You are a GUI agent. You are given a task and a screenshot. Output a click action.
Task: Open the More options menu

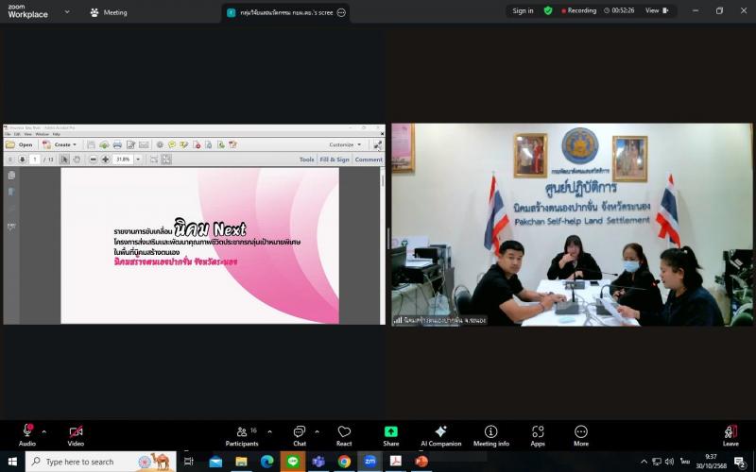coord(581,434)
